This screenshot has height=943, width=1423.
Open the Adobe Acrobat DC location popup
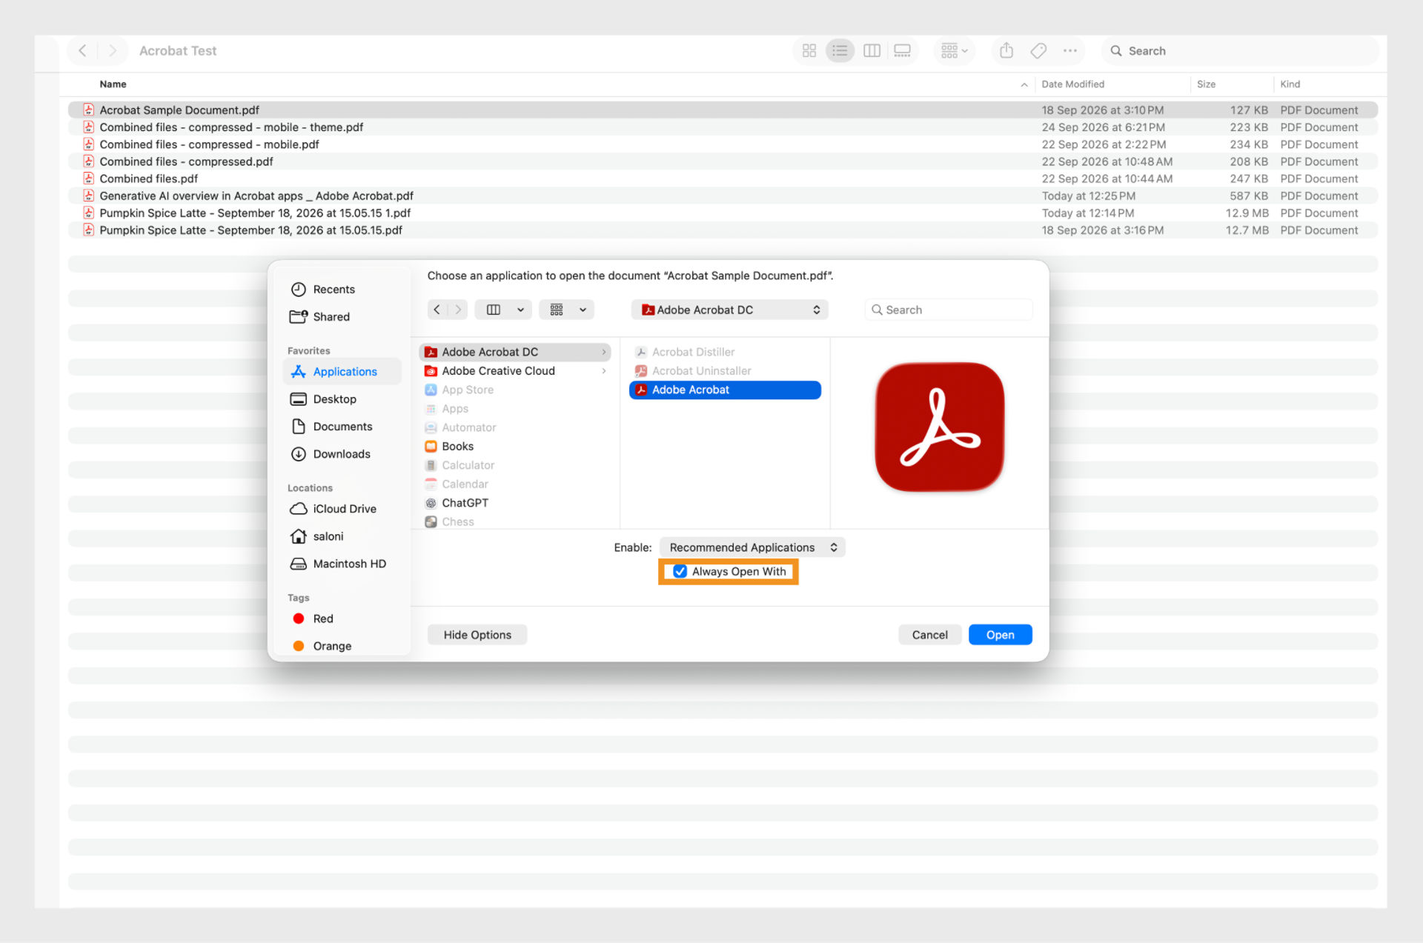(730, 310)
